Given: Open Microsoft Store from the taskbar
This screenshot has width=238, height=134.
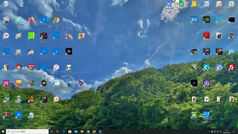Looking at the screenshot, I should pyautogui.click(x=70, y=131).
